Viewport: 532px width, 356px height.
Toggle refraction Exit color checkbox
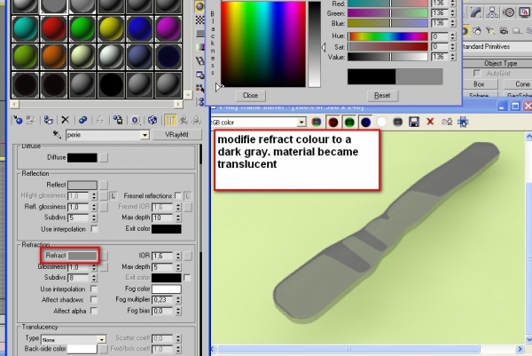[x=187, y=278]
